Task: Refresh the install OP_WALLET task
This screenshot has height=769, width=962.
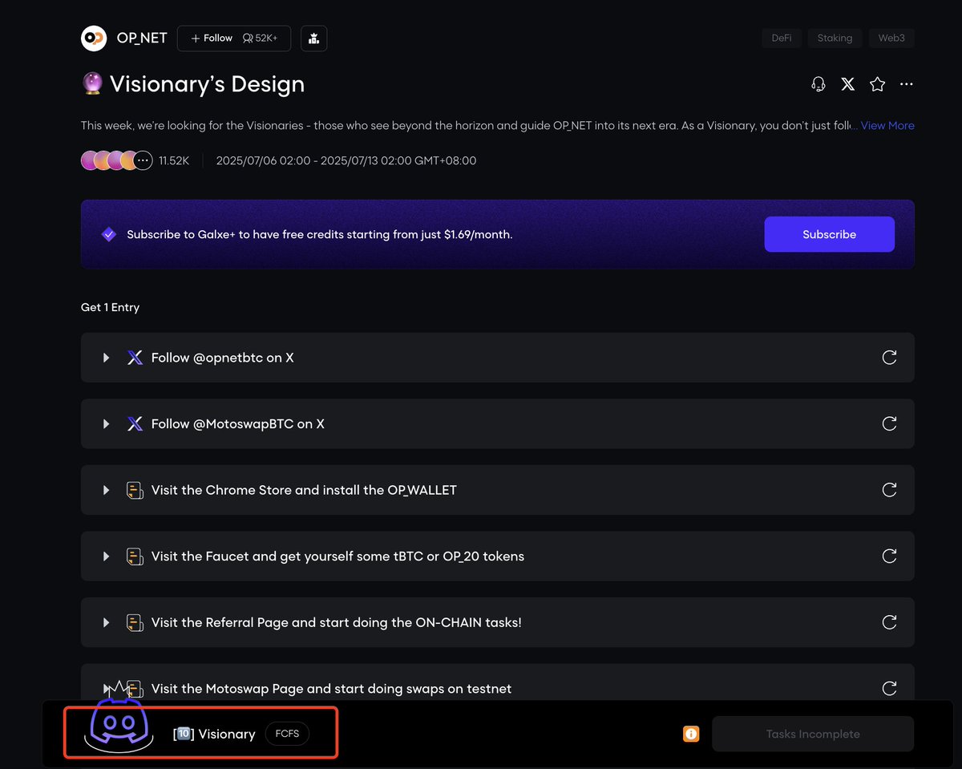Action: (x=889, y=490)
